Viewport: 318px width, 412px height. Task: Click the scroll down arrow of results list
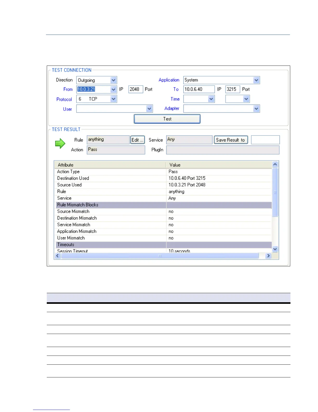tap(275, 249)
